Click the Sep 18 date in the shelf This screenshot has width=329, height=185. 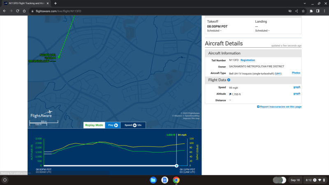tap(295, 180)
